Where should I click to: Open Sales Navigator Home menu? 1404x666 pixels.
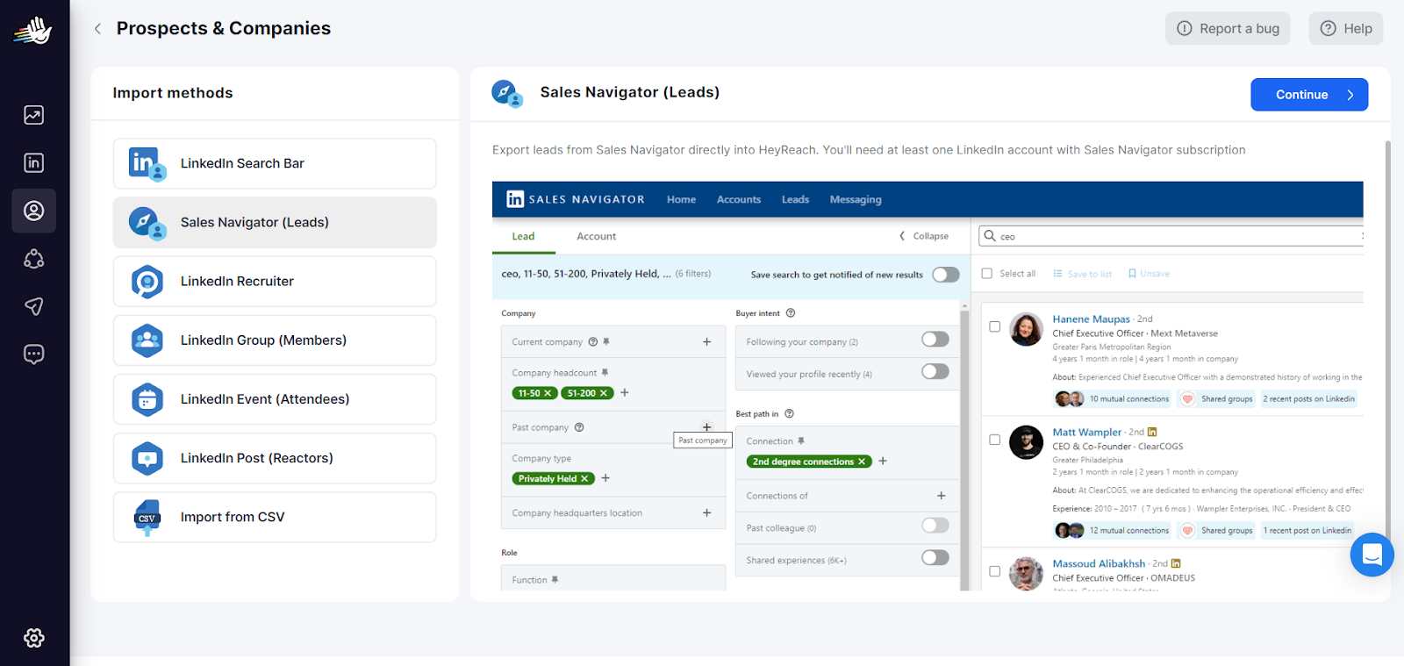[681, 200]
